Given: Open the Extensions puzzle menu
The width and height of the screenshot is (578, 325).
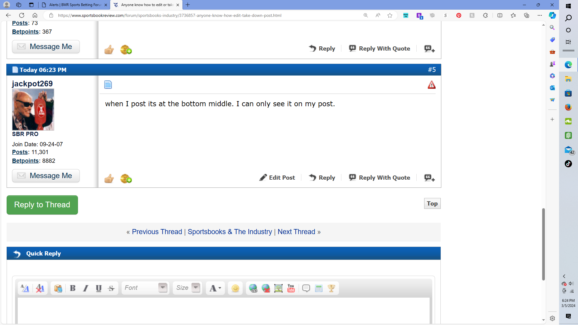Looking at the screenshot, I should point(485,15).
